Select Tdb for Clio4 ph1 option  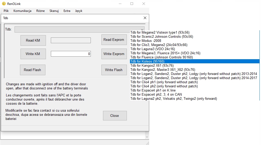(164, 82)
